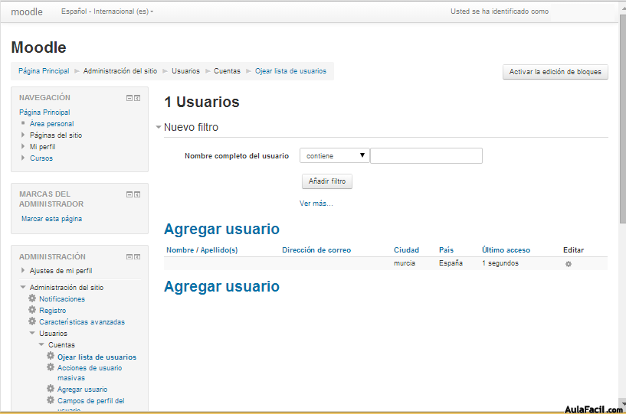
Task: Collapse the Cuentas tree node
Action: (41, 344)
